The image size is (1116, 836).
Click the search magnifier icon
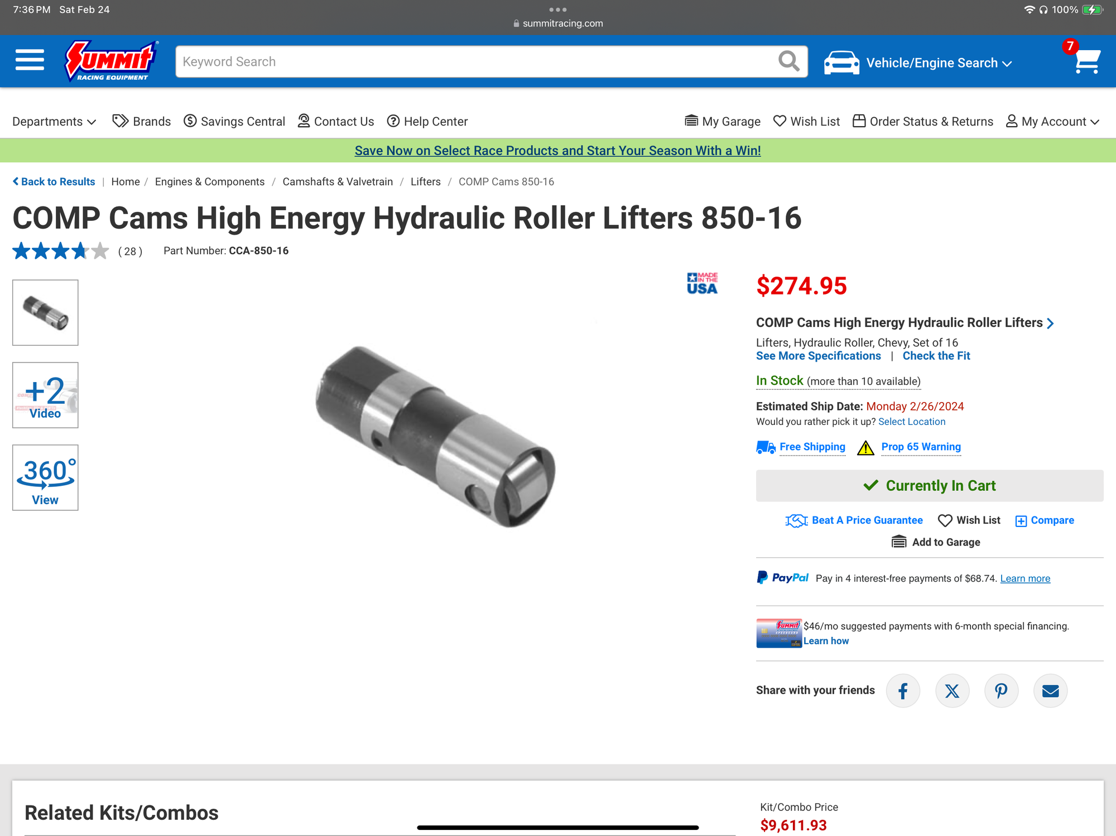[788, 61]
